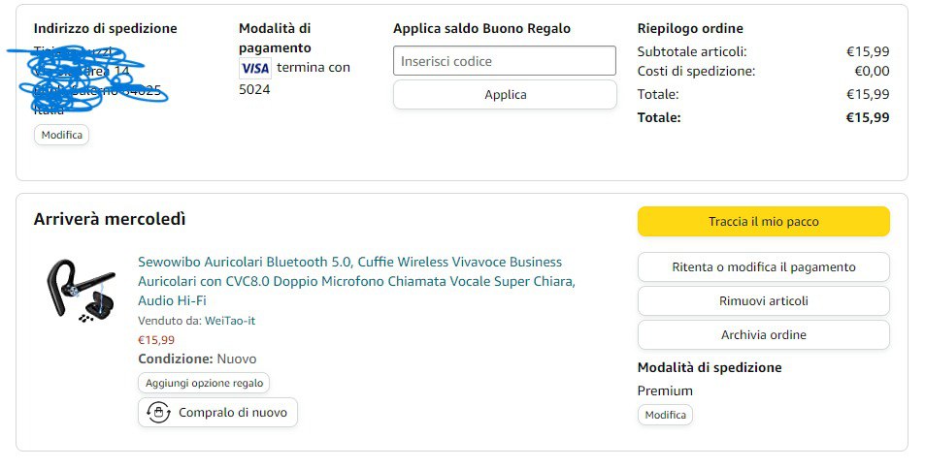
Task: Click the Arriverà mercoledì heading
Action: (110, 219)
